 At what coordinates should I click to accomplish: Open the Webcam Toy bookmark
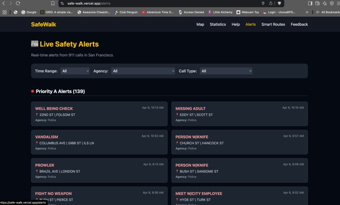click(x=248, y=12)
